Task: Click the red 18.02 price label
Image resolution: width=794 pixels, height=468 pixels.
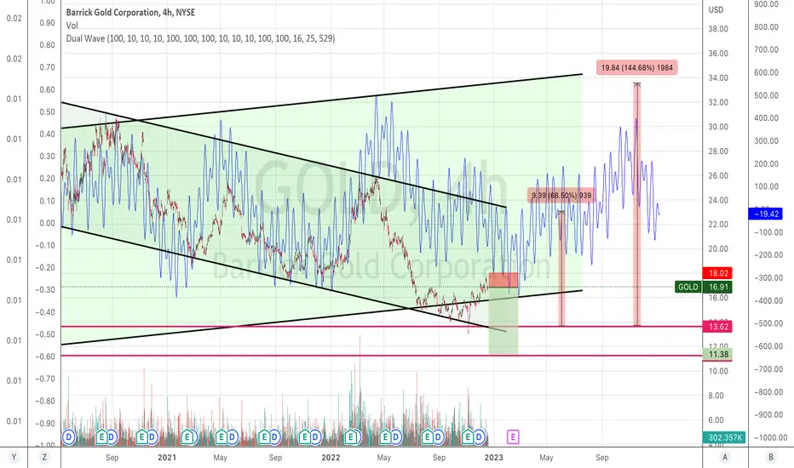Action: [x=718, y=273]
